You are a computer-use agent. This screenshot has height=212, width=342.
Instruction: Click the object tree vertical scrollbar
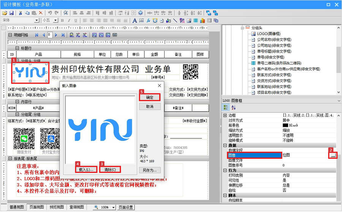(x=339, y=60)
